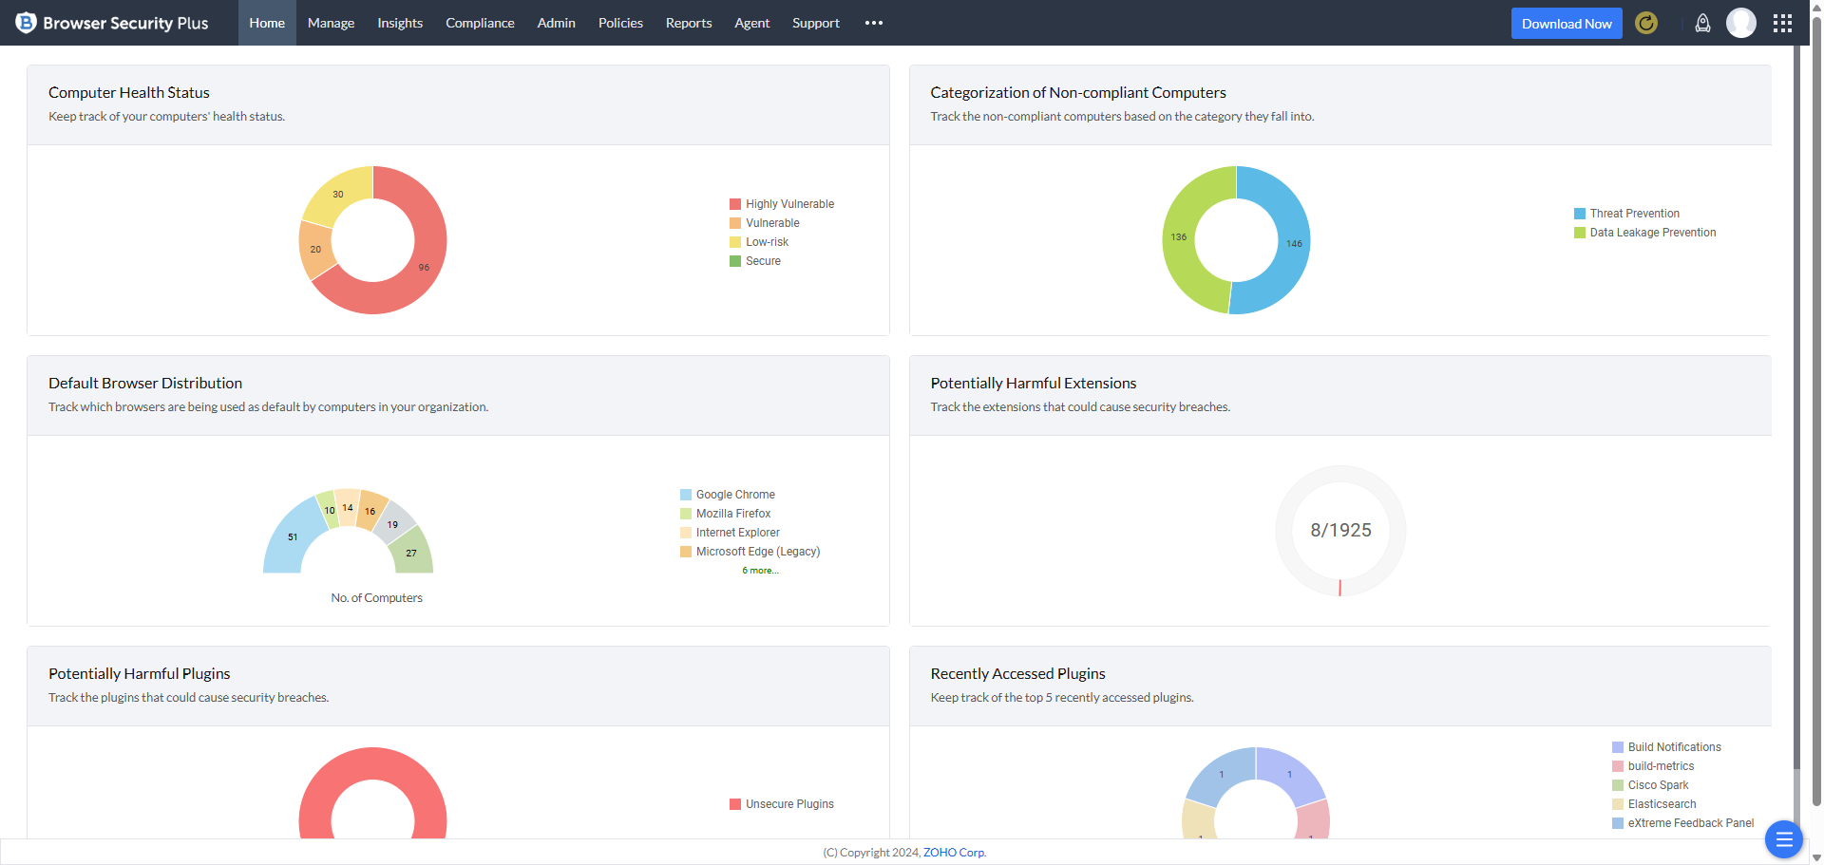
Task: Toggle Highly Vulnerable legend item
Action: point(788,204)
